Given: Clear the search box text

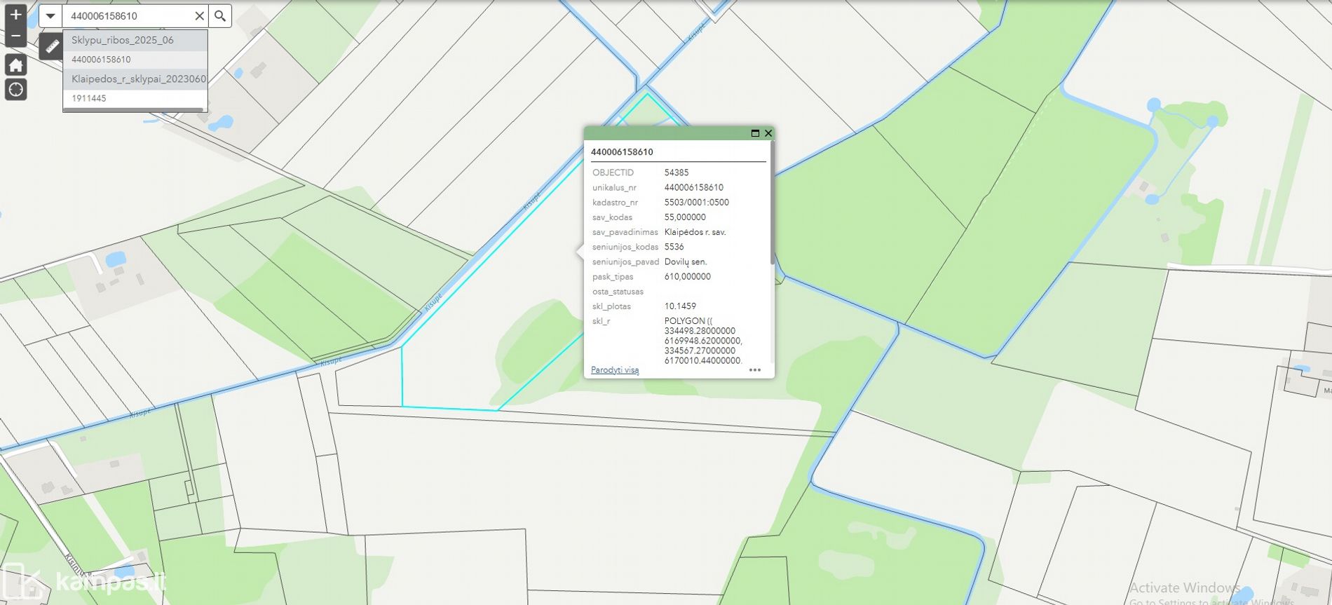Looking at the screenshot, I should click(x=199, y=15).
